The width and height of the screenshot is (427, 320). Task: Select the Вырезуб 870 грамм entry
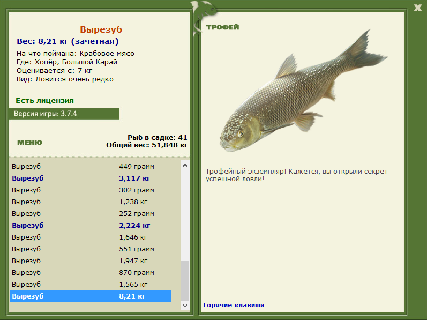click(x=90, y=272)
